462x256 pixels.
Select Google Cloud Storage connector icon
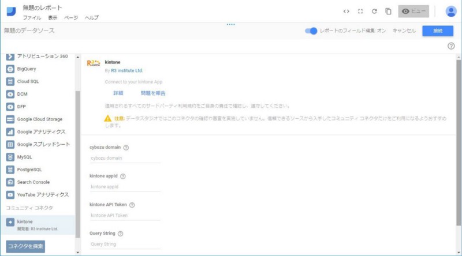pyautogui.click(x=10, y=119)
